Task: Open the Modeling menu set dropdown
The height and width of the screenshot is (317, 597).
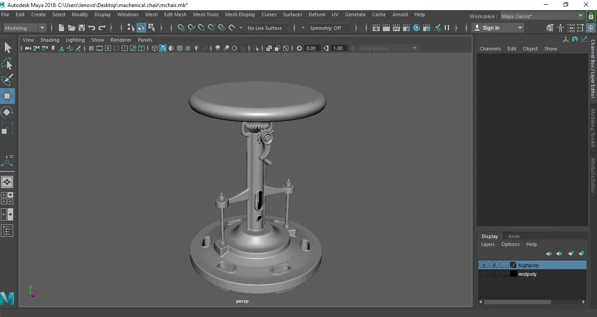Action: 24,28
